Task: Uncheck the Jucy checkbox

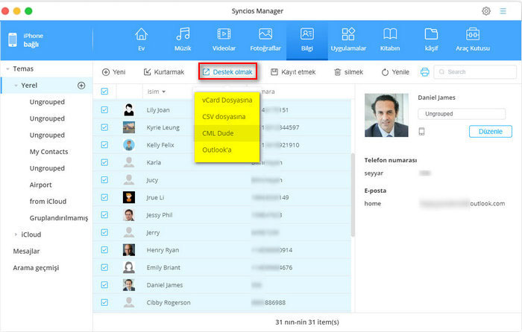Action: 104,180
